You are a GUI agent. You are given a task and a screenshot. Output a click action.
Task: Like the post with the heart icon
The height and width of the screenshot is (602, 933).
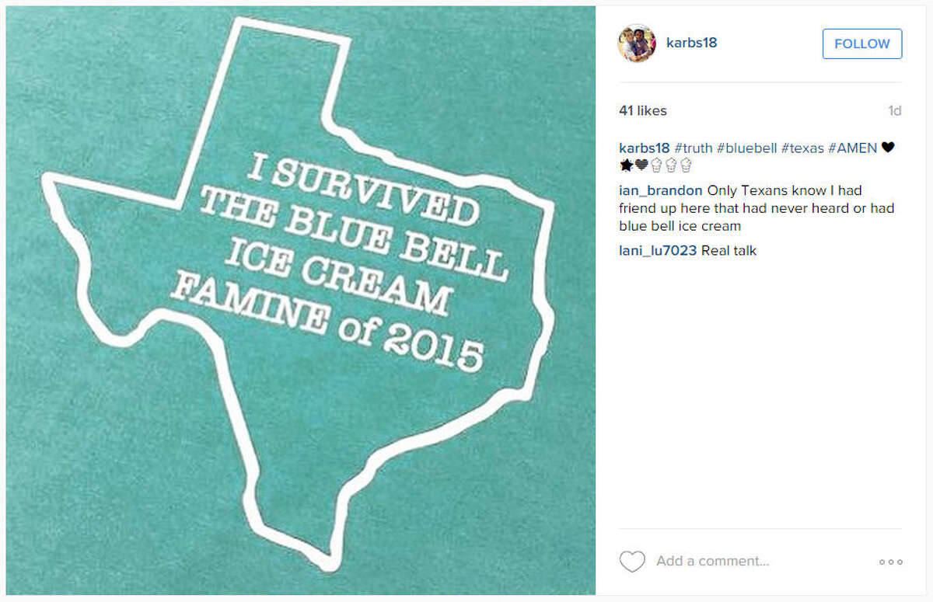(x=632, y=561)
